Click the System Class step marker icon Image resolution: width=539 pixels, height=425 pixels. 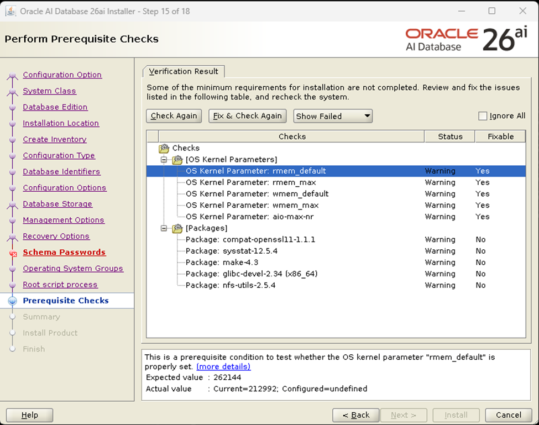12,91
